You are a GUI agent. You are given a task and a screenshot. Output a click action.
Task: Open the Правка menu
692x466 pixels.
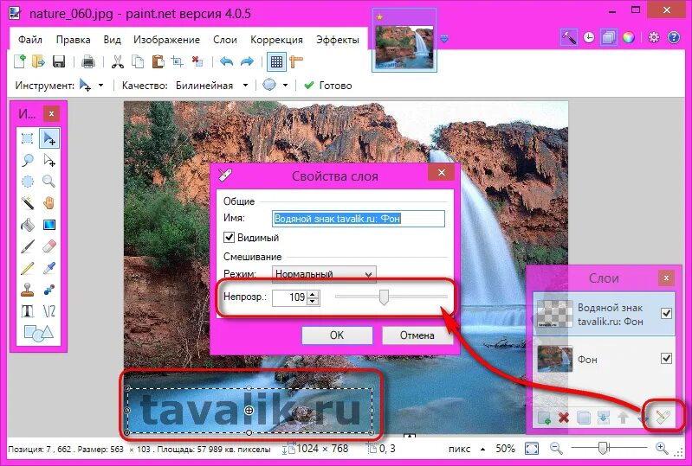[74, 40]
